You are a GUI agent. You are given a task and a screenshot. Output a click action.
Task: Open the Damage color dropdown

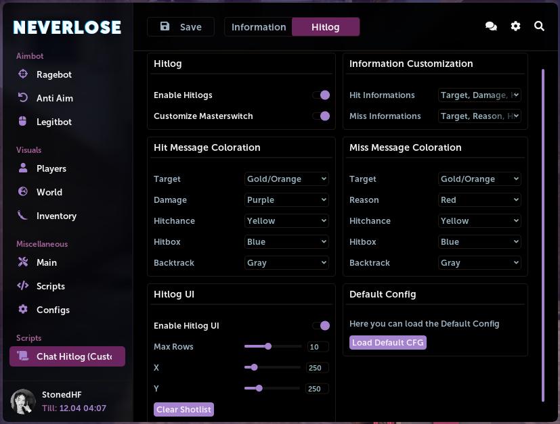pos(286,199)
